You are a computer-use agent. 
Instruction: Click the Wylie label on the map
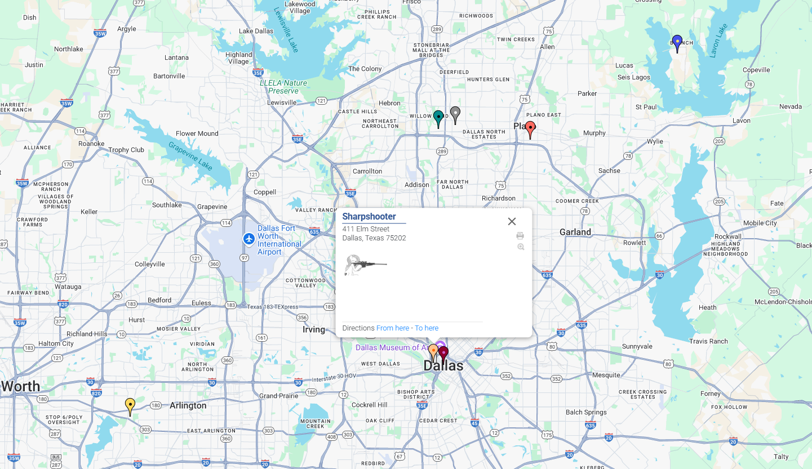click(655, 141)
